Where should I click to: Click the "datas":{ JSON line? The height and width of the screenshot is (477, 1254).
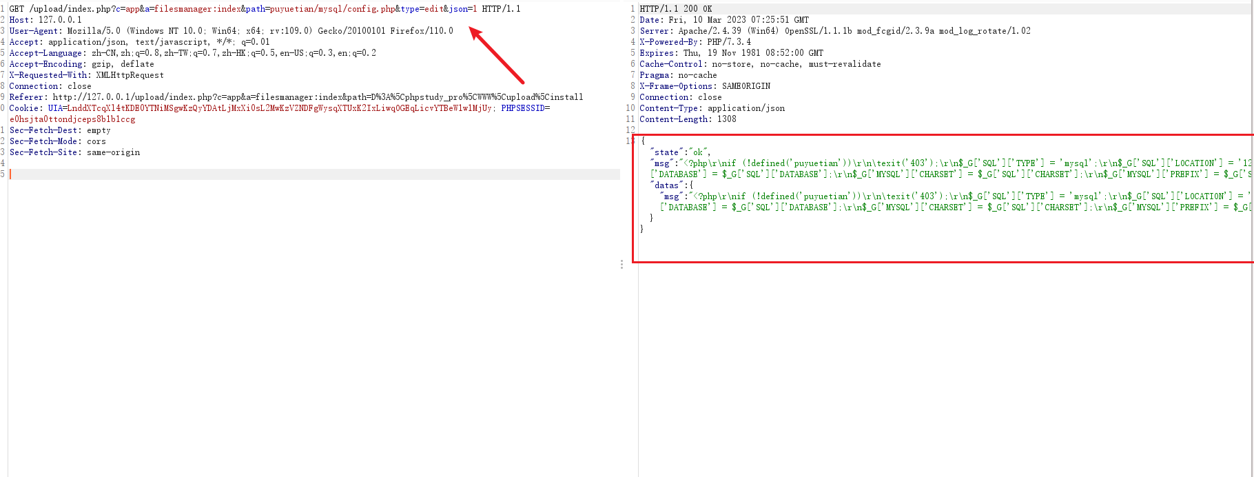pos(672,185)
